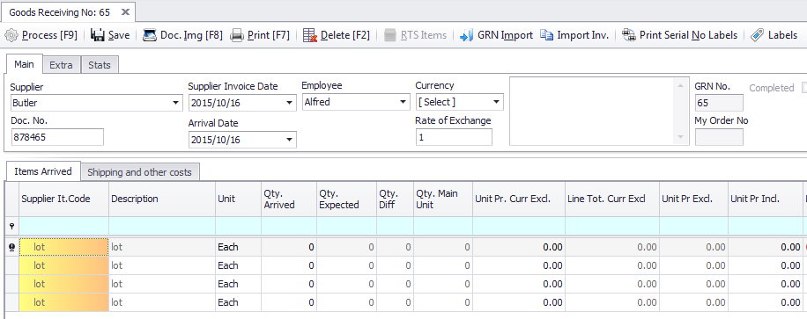807x319 pixels.
Task: Click the Print printer icon
Action: [236, 35]
